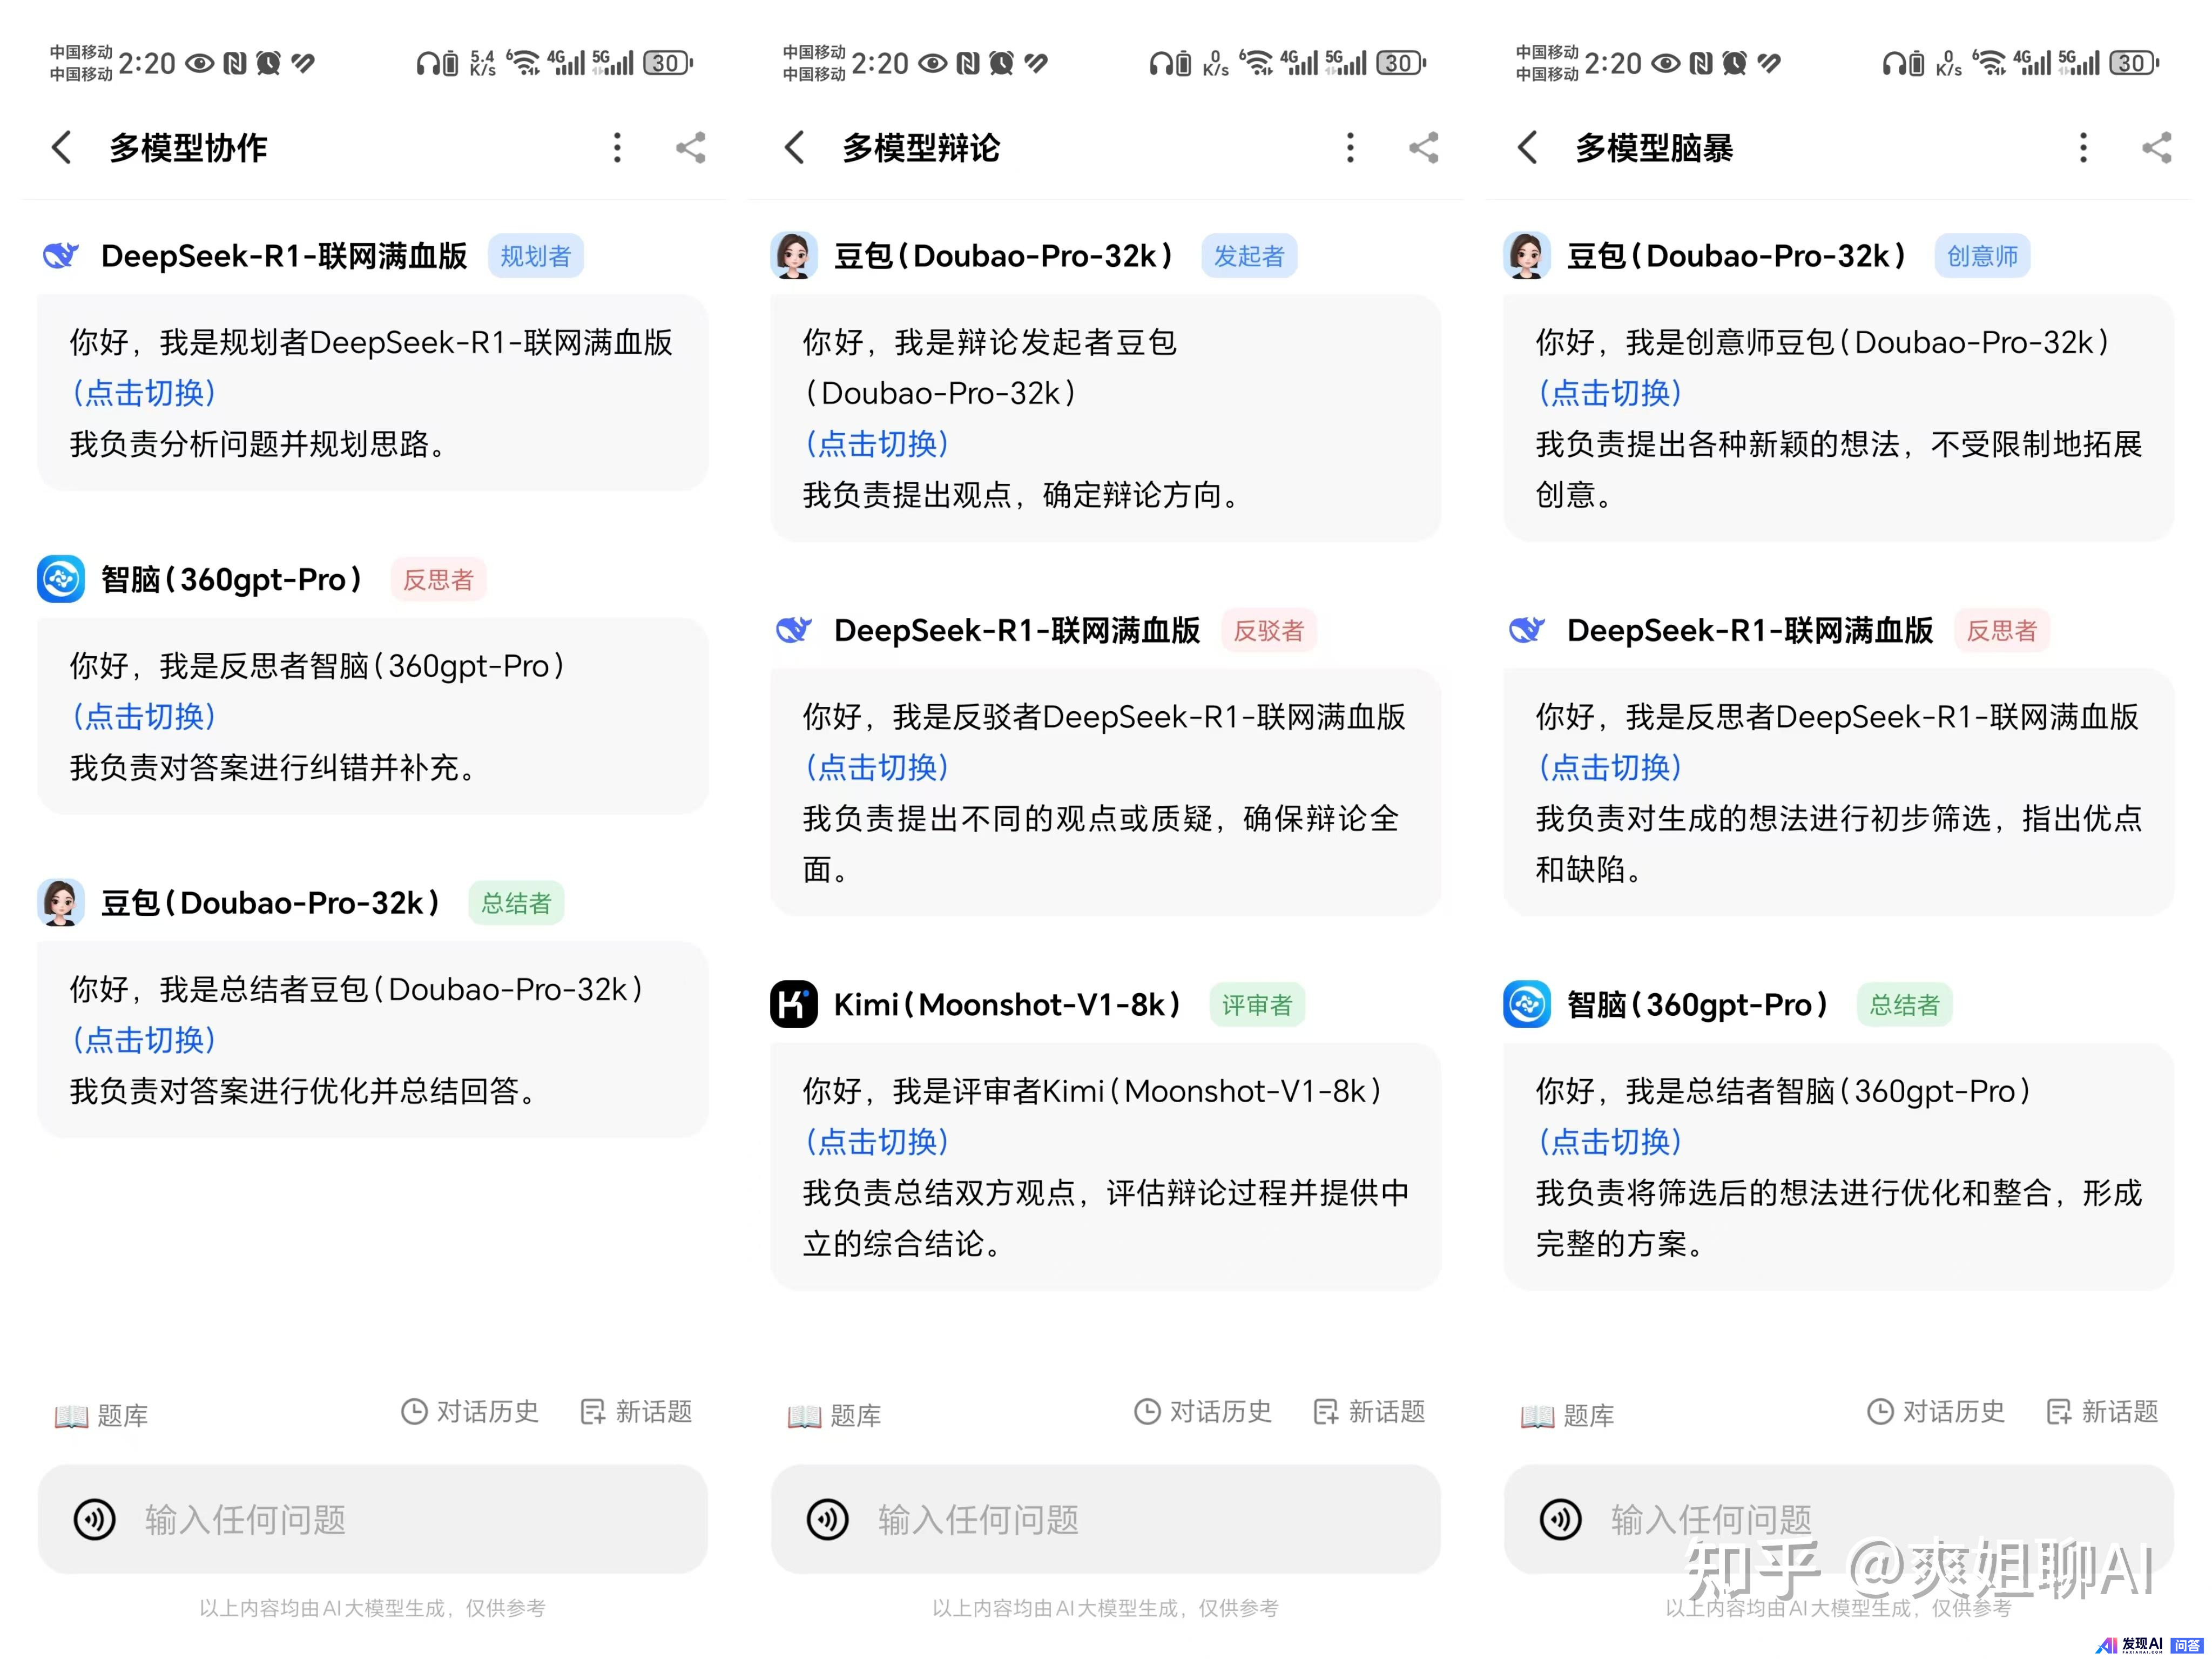The image size is (2212, 1659).
Task: Tap 我负责提出观点，确定辩论方向 message text
Action: point(1021,495)
